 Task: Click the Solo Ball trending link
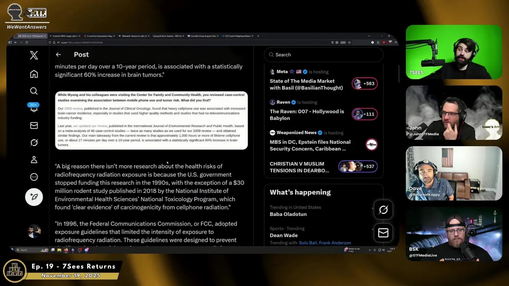pos(307,243)
